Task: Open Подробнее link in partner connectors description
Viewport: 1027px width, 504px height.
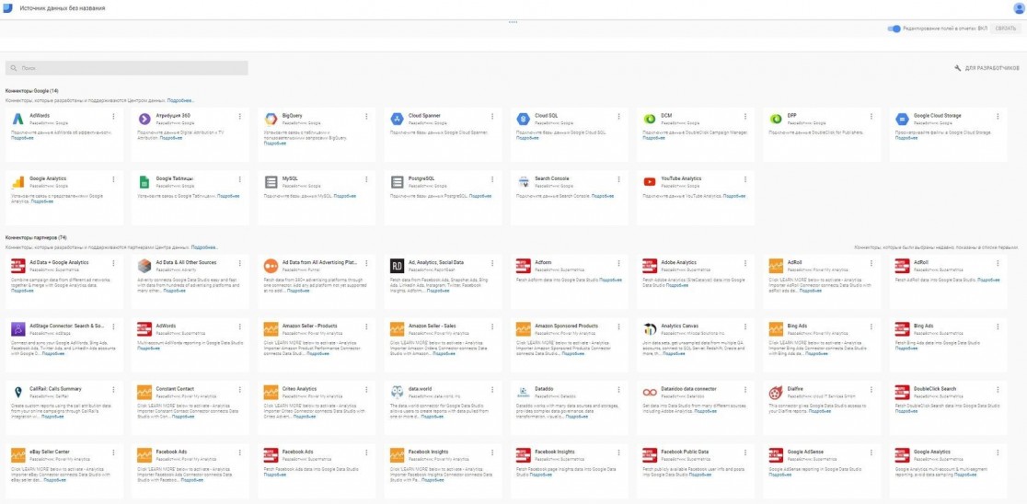Action: pos(204,248)
